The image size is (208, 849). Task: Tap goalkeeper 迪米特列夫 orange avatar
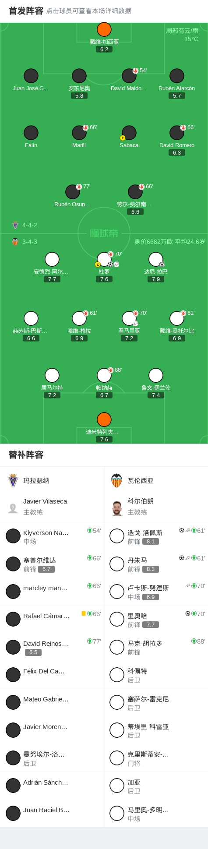[104, 419]
